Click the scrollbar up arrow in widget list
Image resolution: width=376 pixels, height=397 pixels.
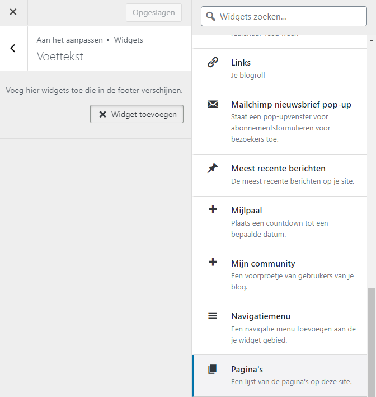(372, 40)
